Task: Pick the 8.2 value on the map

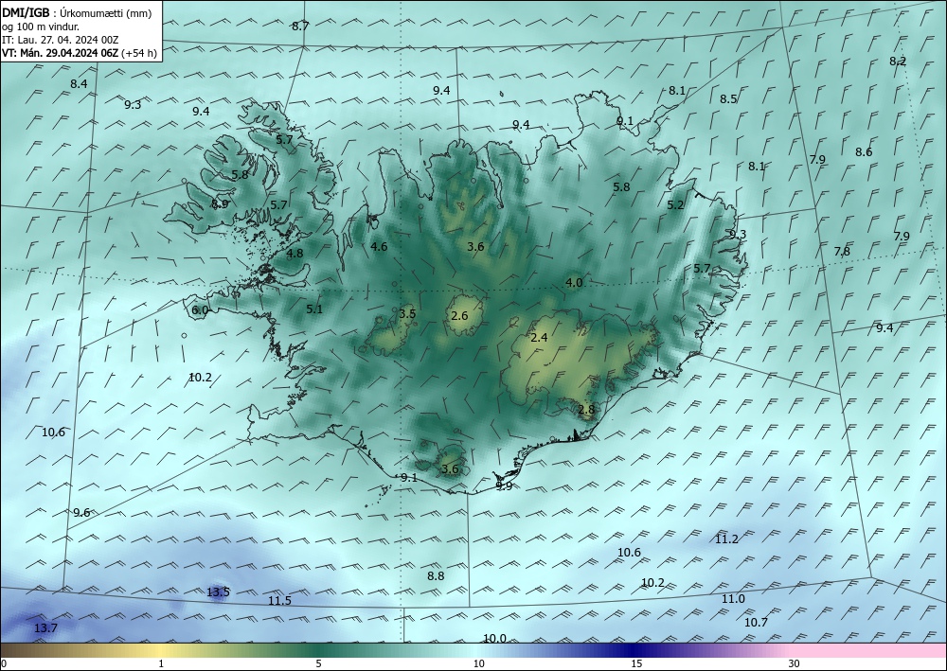Action: click(898, 61)
